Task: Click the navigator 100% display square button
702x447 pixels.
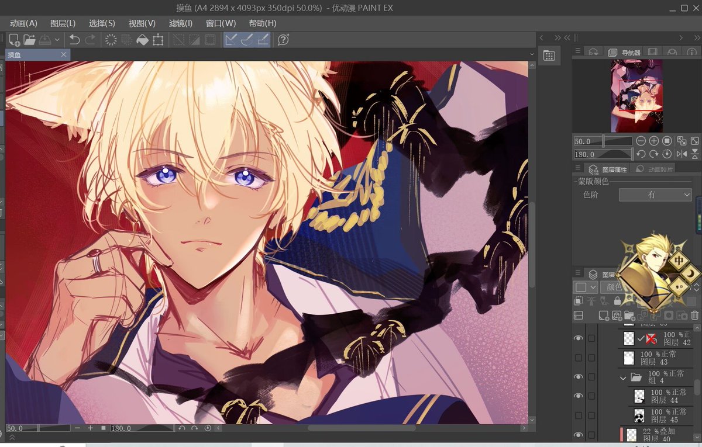Action: (667, 141)
